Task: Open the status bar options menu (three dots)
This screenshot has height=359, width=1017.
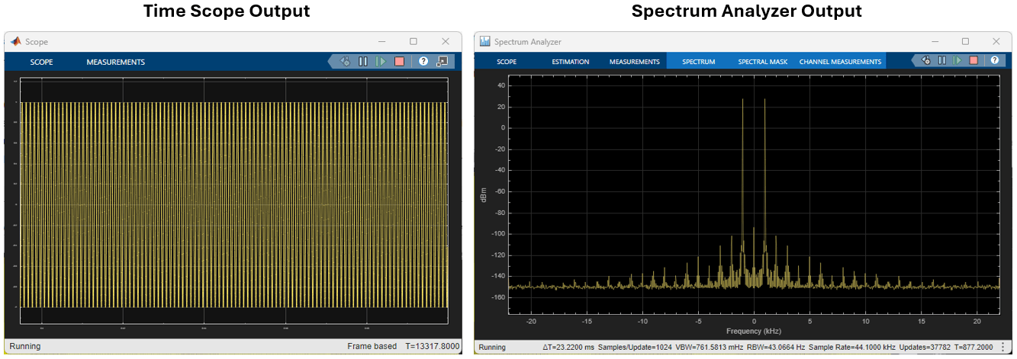Action: [x=1003, y=347]
